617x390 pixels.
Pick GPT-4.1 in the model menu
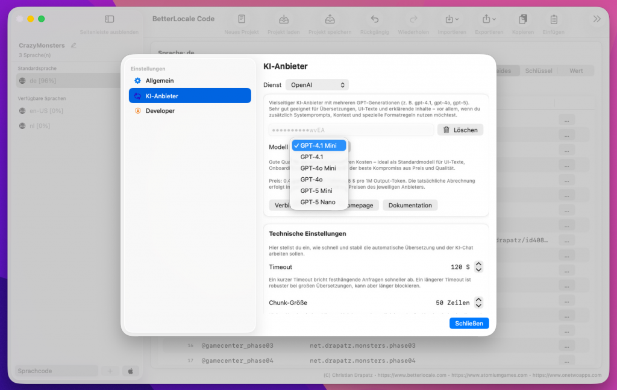[312, 157]
